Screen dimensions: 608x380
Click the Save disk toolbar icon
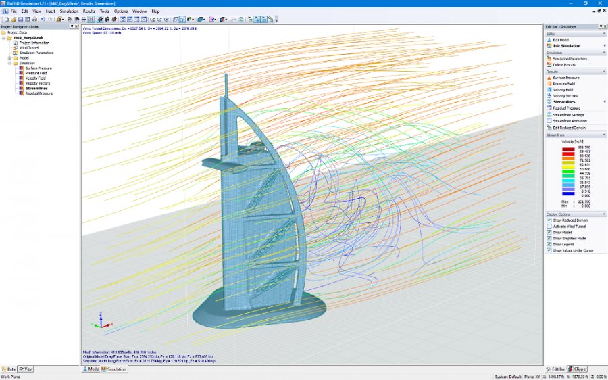(20, 19)
